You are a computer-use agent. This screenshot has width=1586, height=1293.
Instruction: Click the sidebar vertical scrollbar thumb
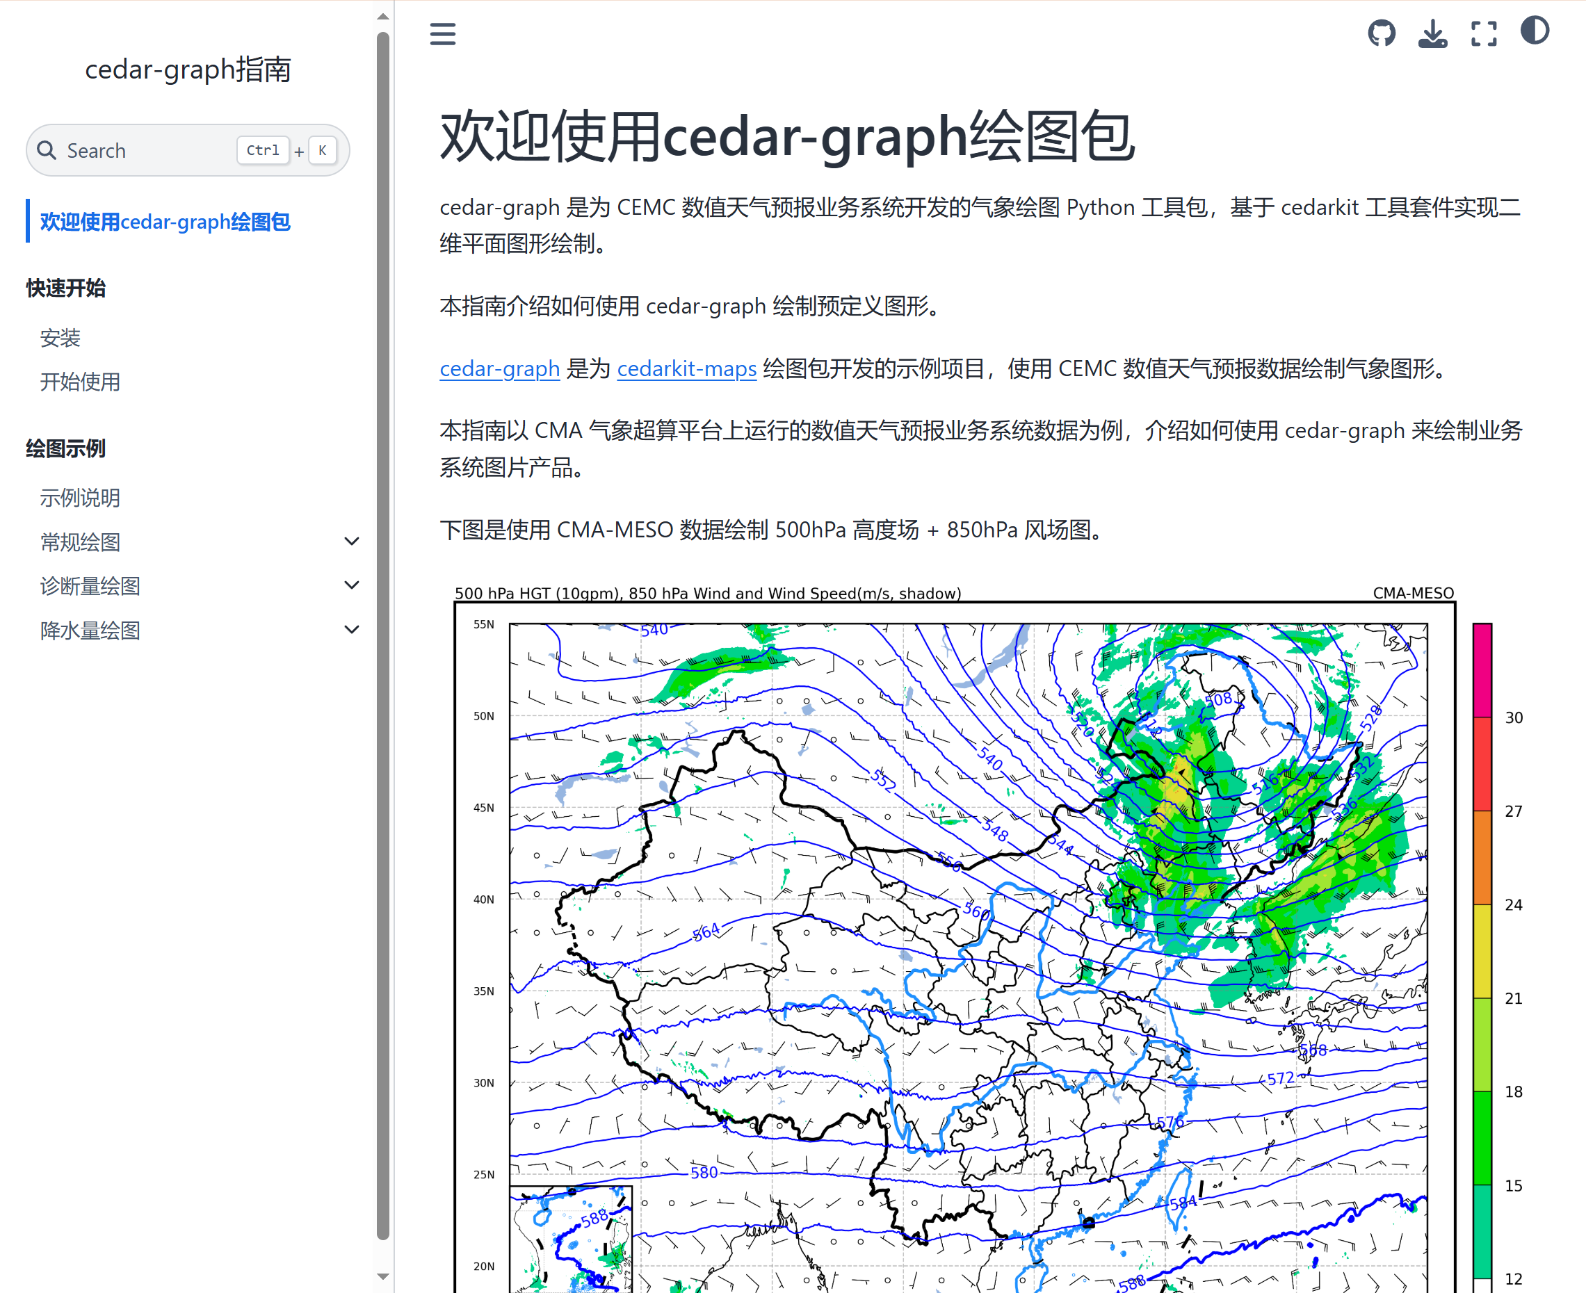383,635
